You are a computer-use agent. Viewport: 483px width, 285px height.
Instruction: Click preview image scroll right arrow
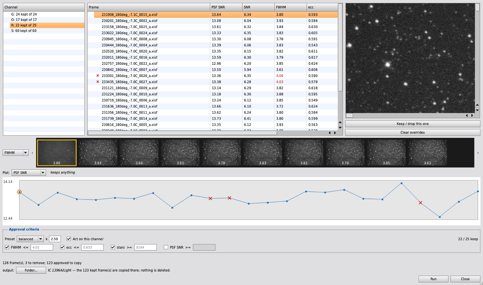coord(472,116)
